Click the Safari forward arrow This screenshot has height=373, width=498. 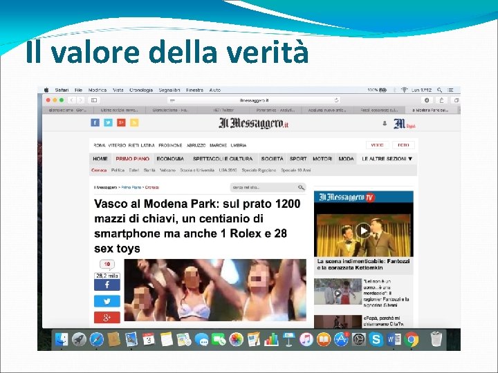coord(81,100)
